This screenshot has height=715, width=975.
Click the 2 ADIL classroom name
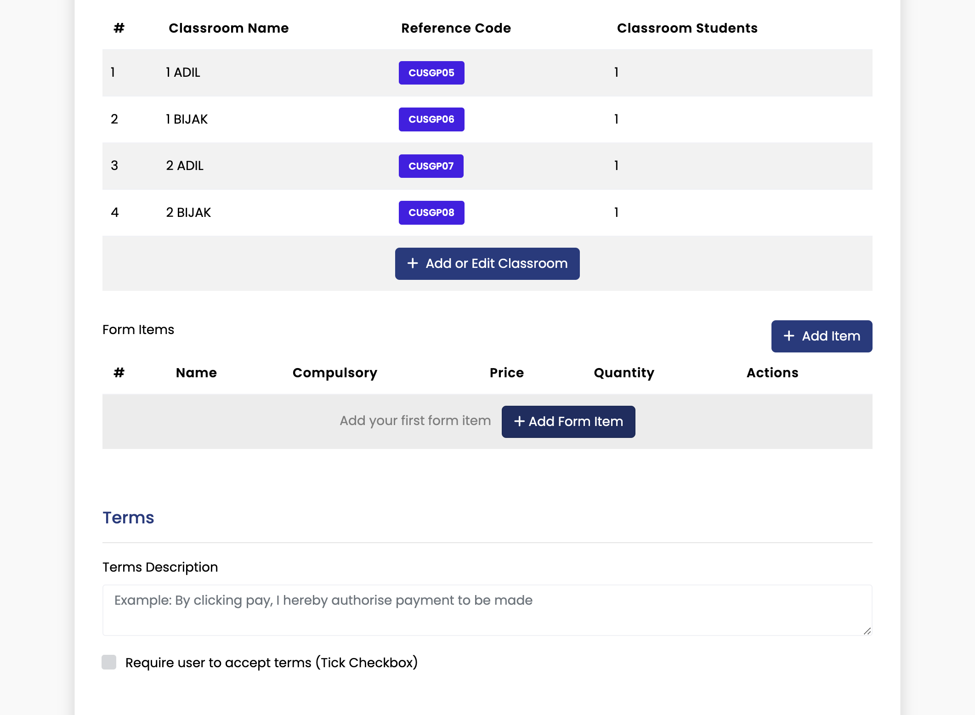[185, 166]
